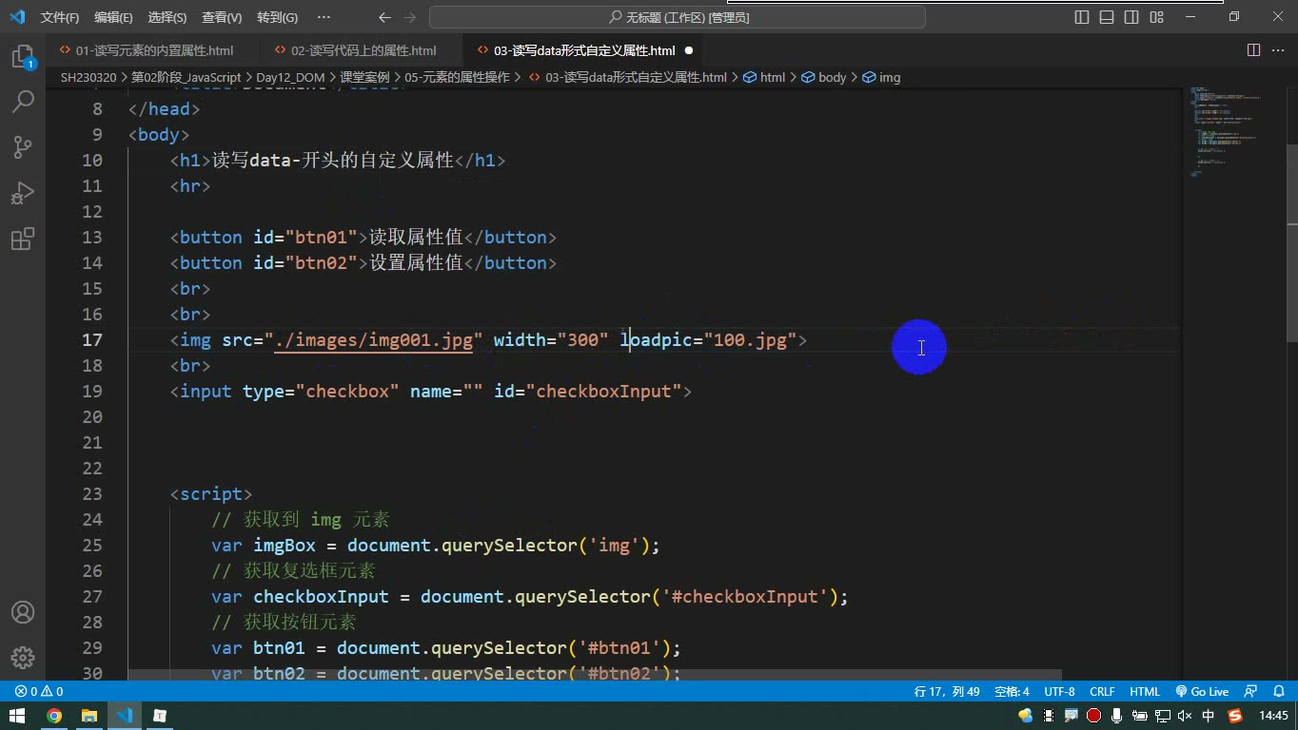The height and width of the screenshot is (730, 1298).
Task: Open the 选择(S) menu
Action: tap(167, 17)
